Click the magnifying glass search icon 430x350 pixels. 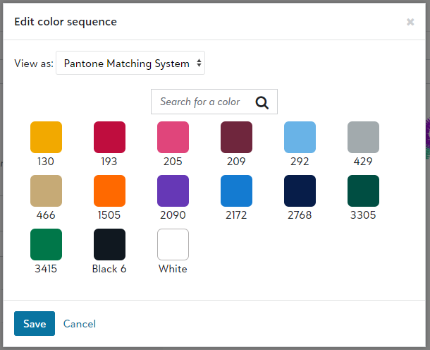pos(262,102)
